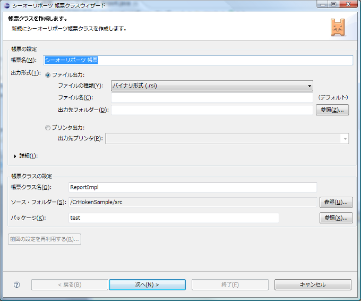361x301 pixels.
Task: Click the 帳票クラスの設定 group label
Action: click(31, 176)
